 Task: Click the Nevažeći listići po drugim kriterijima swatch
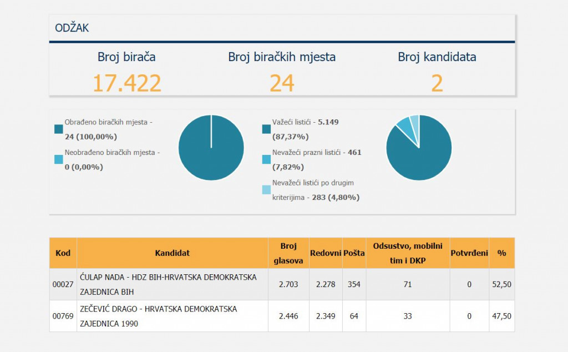click(x=266, y=190)
